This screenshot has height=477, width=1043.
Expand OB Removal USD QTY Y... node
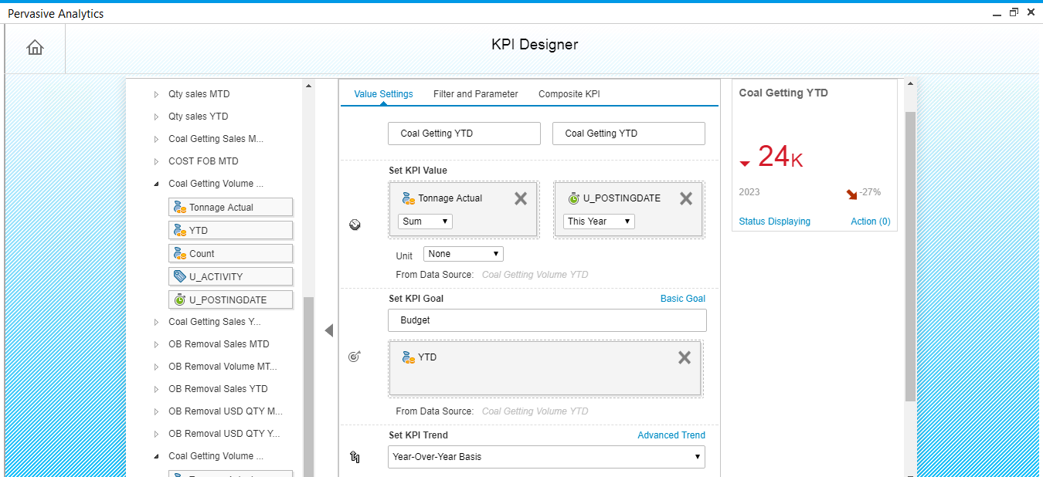point(156,434)
